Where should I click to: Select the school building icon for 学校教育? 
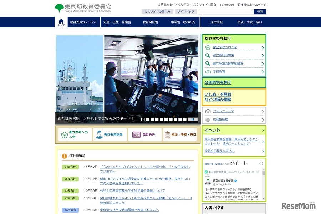tap(208, 72)
